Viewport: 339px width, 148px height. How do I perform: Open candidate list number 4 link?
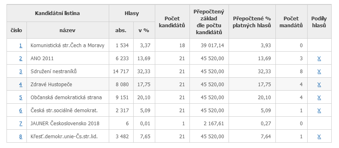(21, 84)
